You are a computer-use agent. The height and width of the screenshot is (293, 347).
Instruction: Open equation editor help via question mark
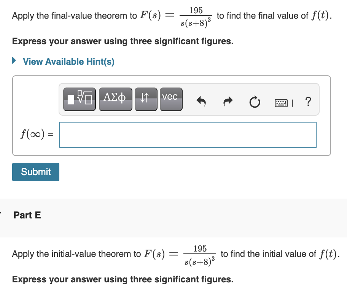308,102
